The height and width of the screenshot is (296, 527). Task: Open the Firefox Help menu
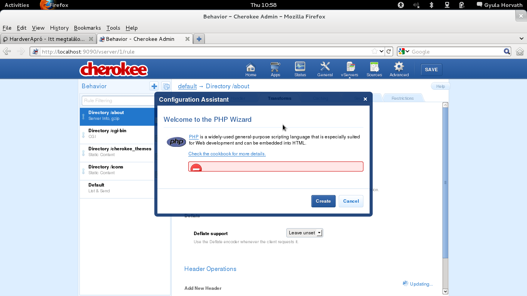[x=132, y=28]
